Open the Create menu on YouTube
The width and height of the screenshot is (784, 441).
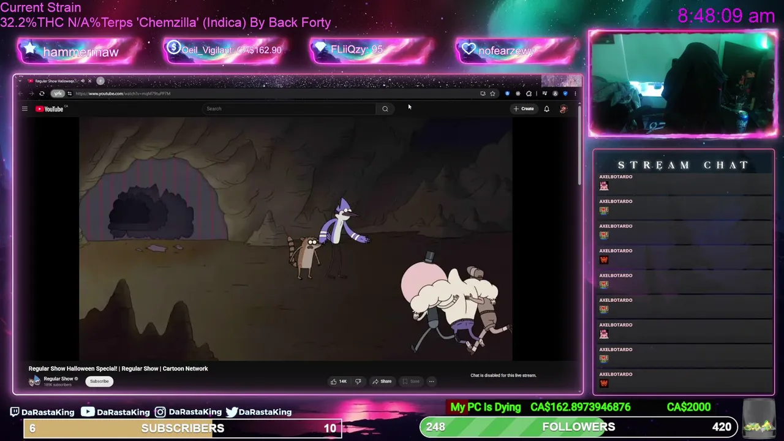524,108
